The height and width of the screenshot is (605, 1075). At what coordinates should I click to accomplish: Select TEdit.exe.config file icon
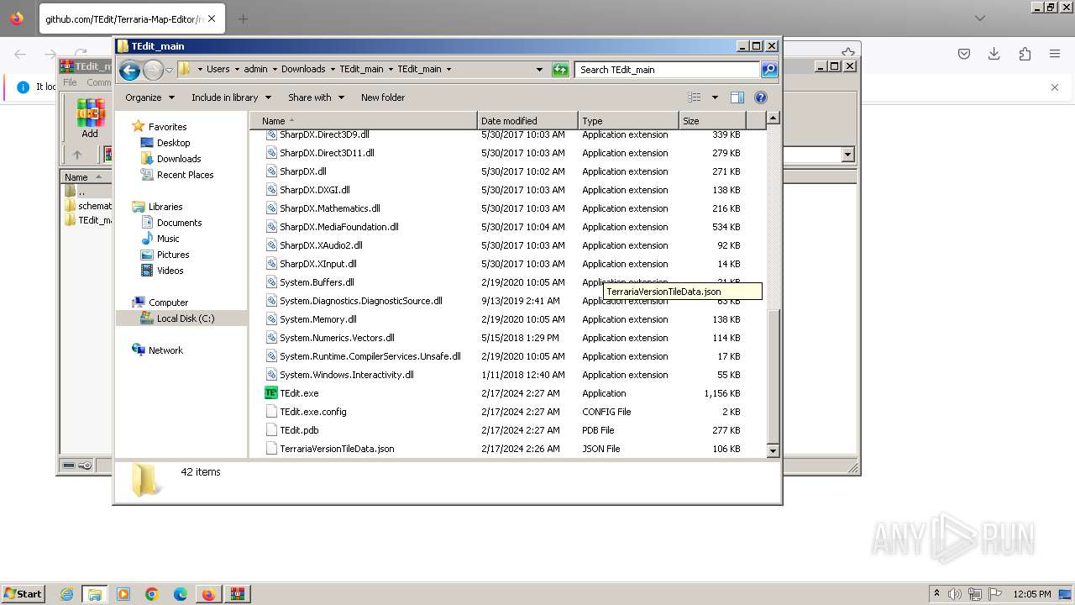[x=271, y=412]
